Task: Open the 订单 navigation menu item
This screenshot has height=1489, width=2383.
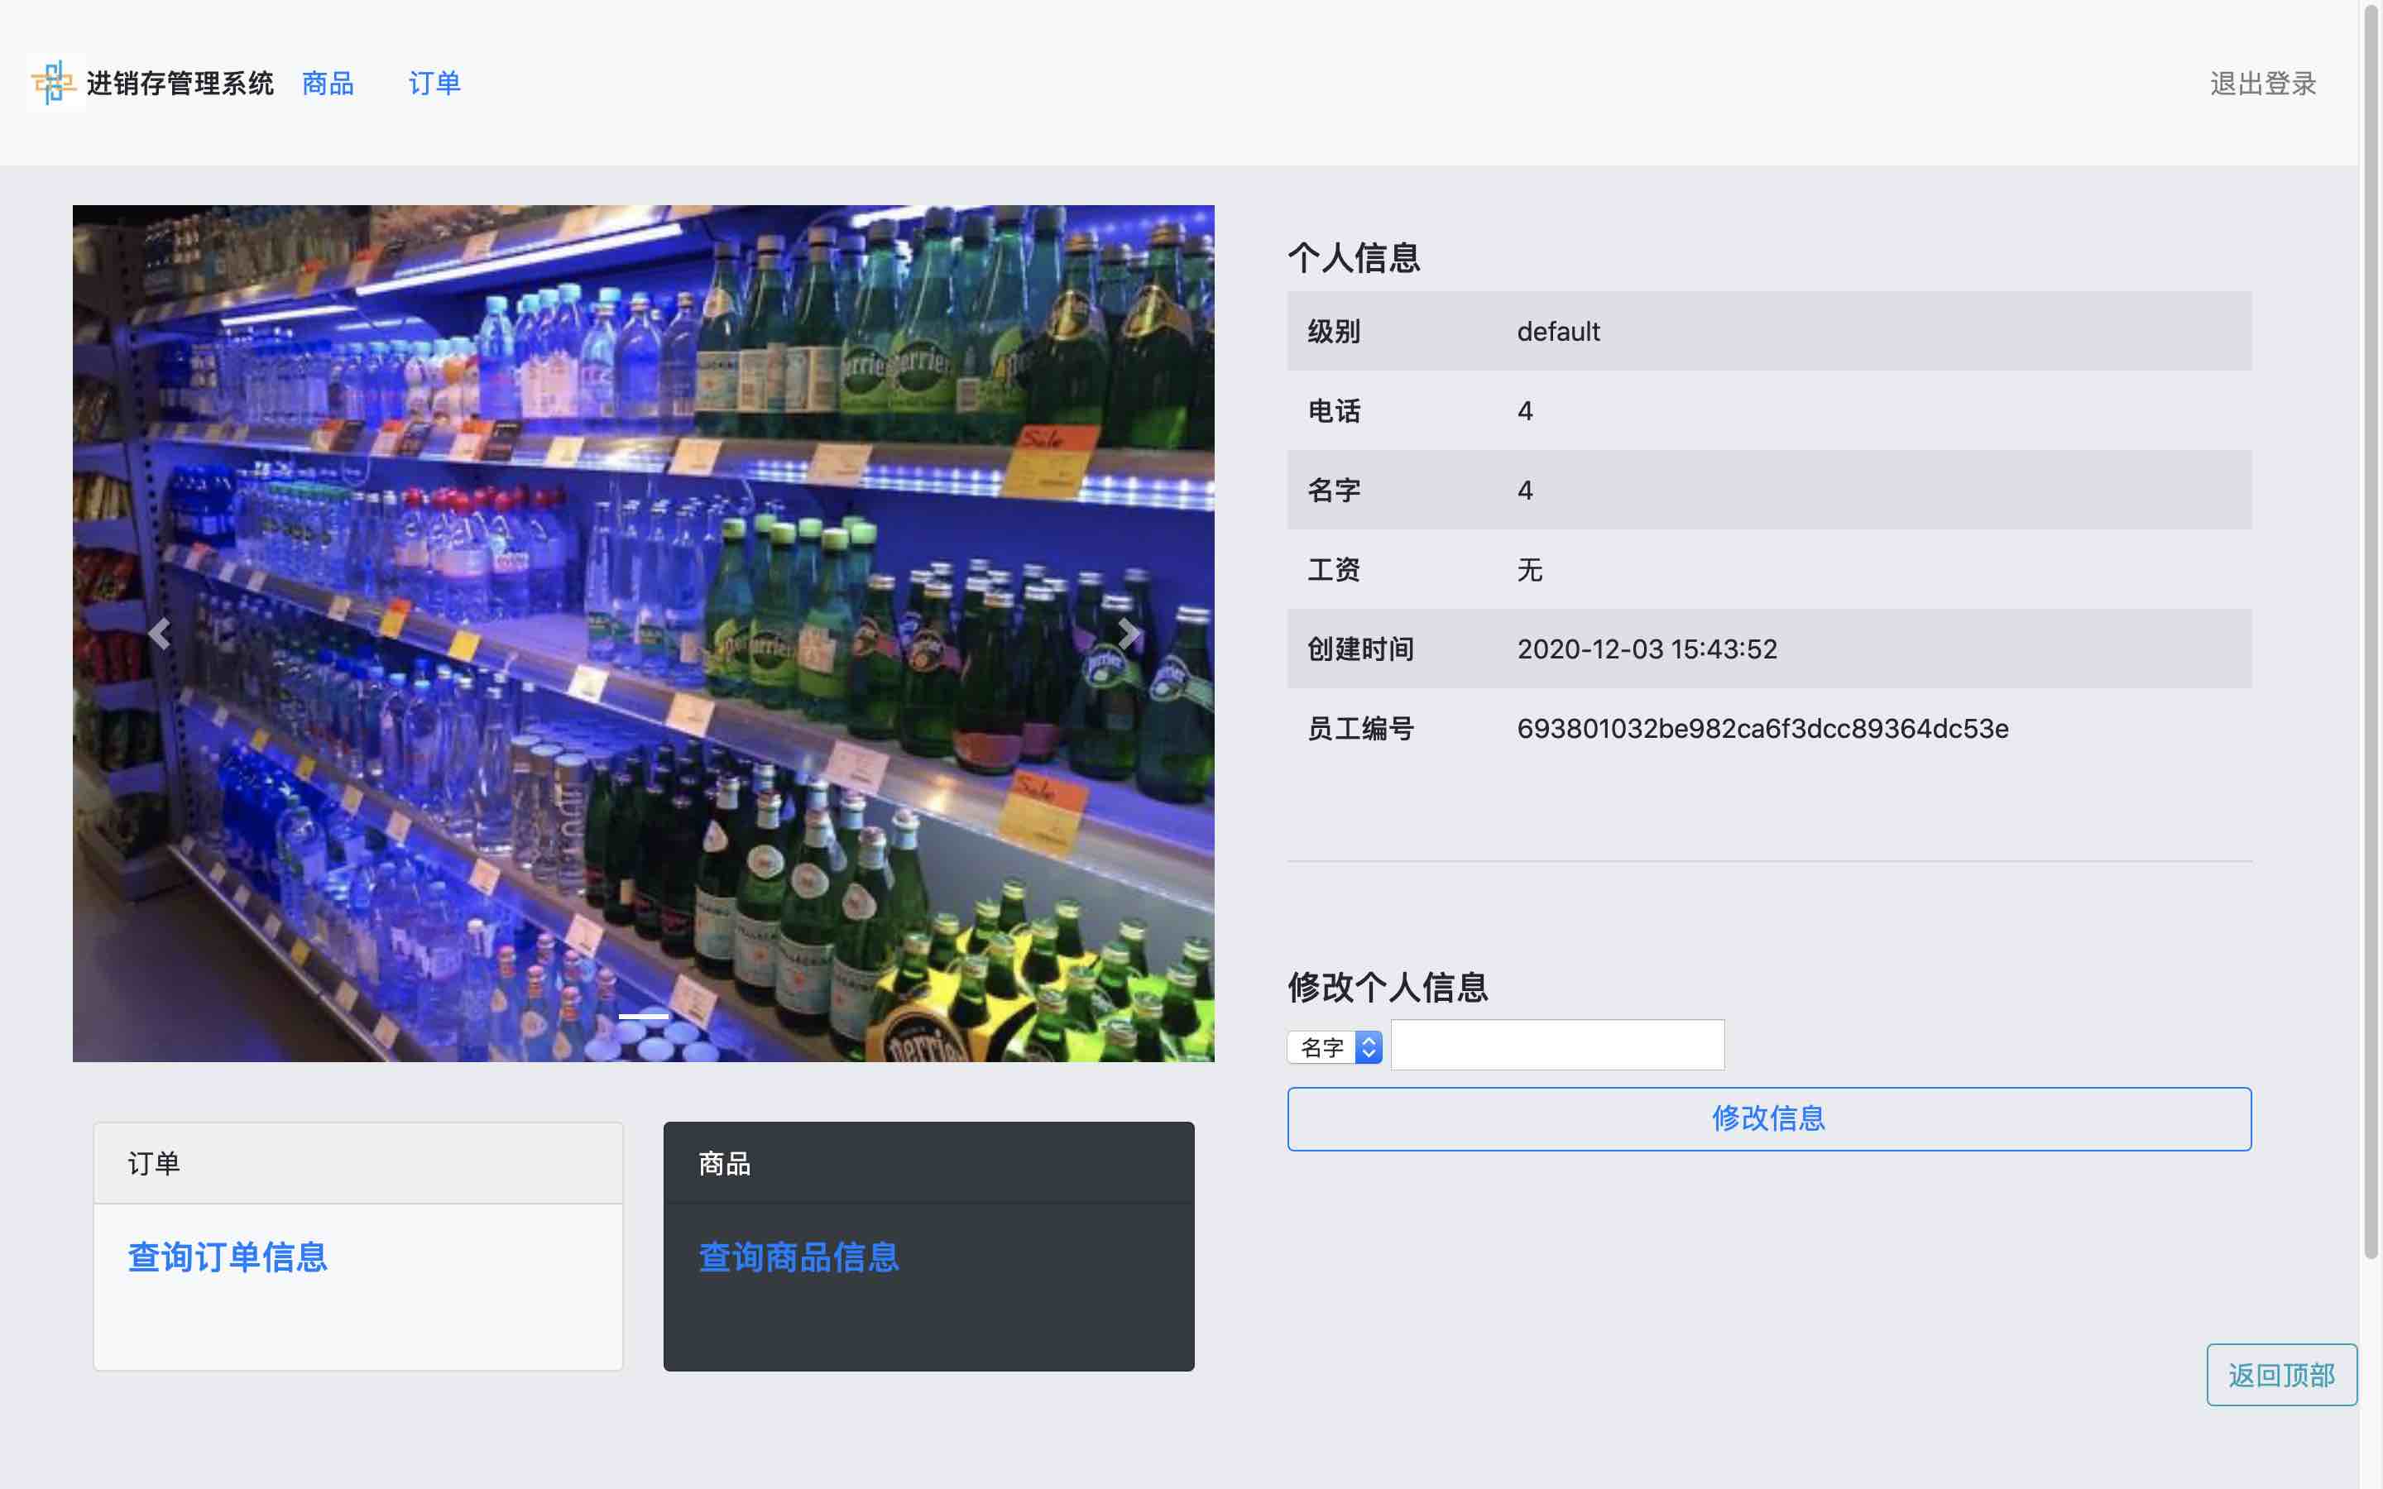Action: pyautogui.click(x=434, y=84)
